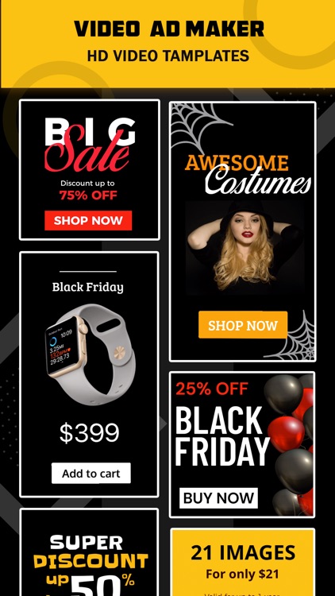Click the Black Friday title above watch

point(88,287)
